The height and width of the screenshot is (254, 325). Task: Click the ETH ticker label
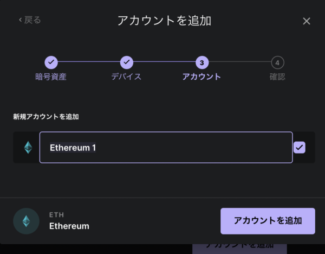pos(56,215)
